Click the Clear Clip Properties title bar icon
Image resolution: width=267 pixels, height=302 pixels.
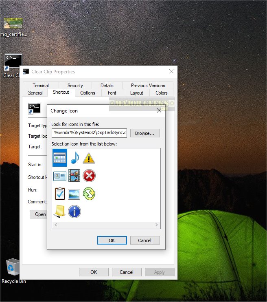[26, 72]
